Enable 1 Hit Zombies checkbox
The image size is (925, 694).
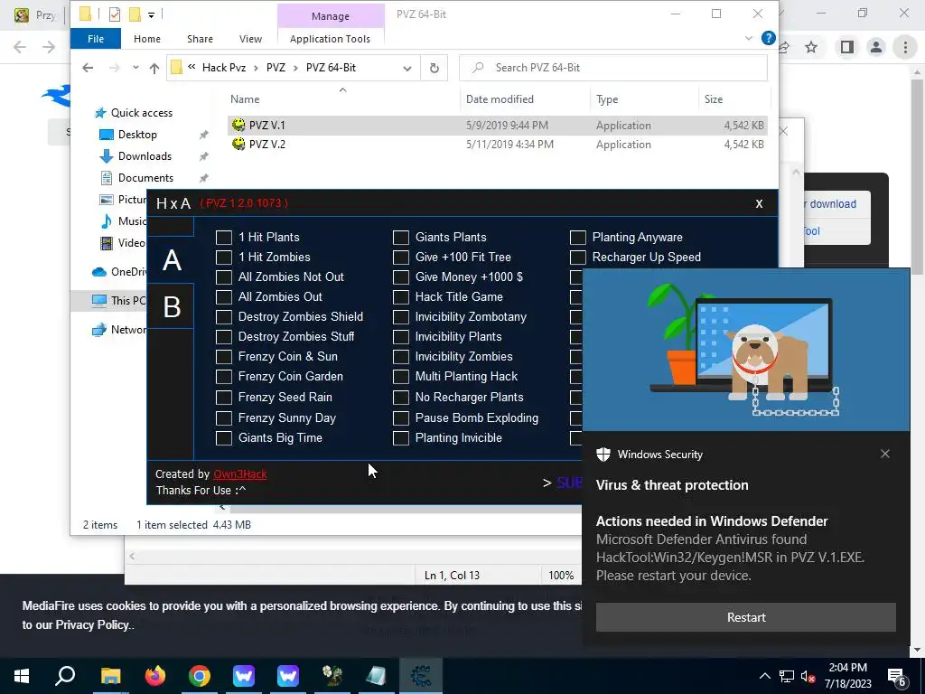point(224,258)
